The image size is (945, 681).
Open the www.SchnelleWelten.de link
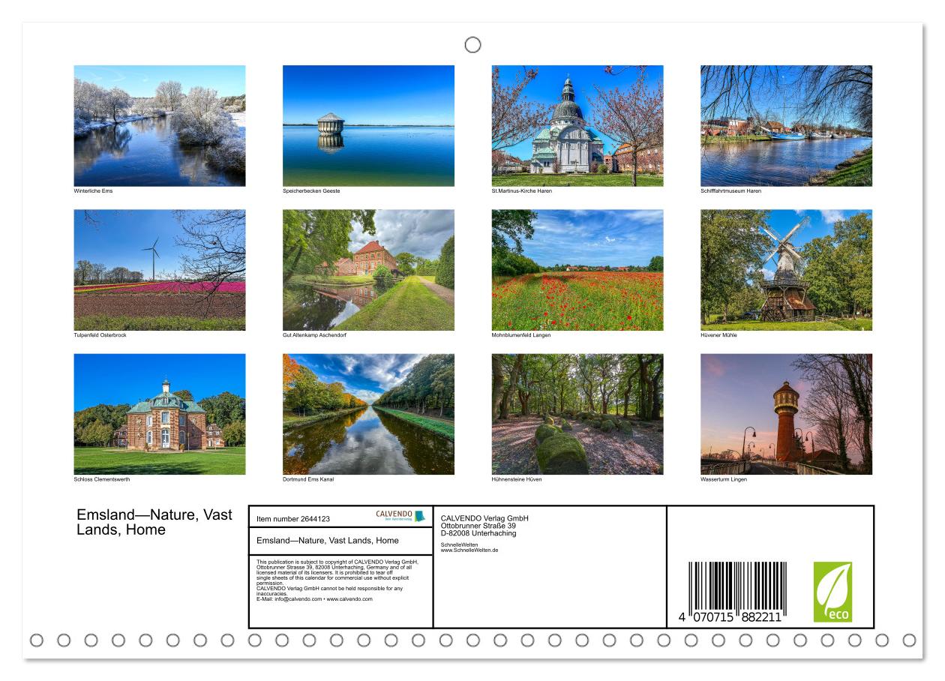click(x=469, y=550)
